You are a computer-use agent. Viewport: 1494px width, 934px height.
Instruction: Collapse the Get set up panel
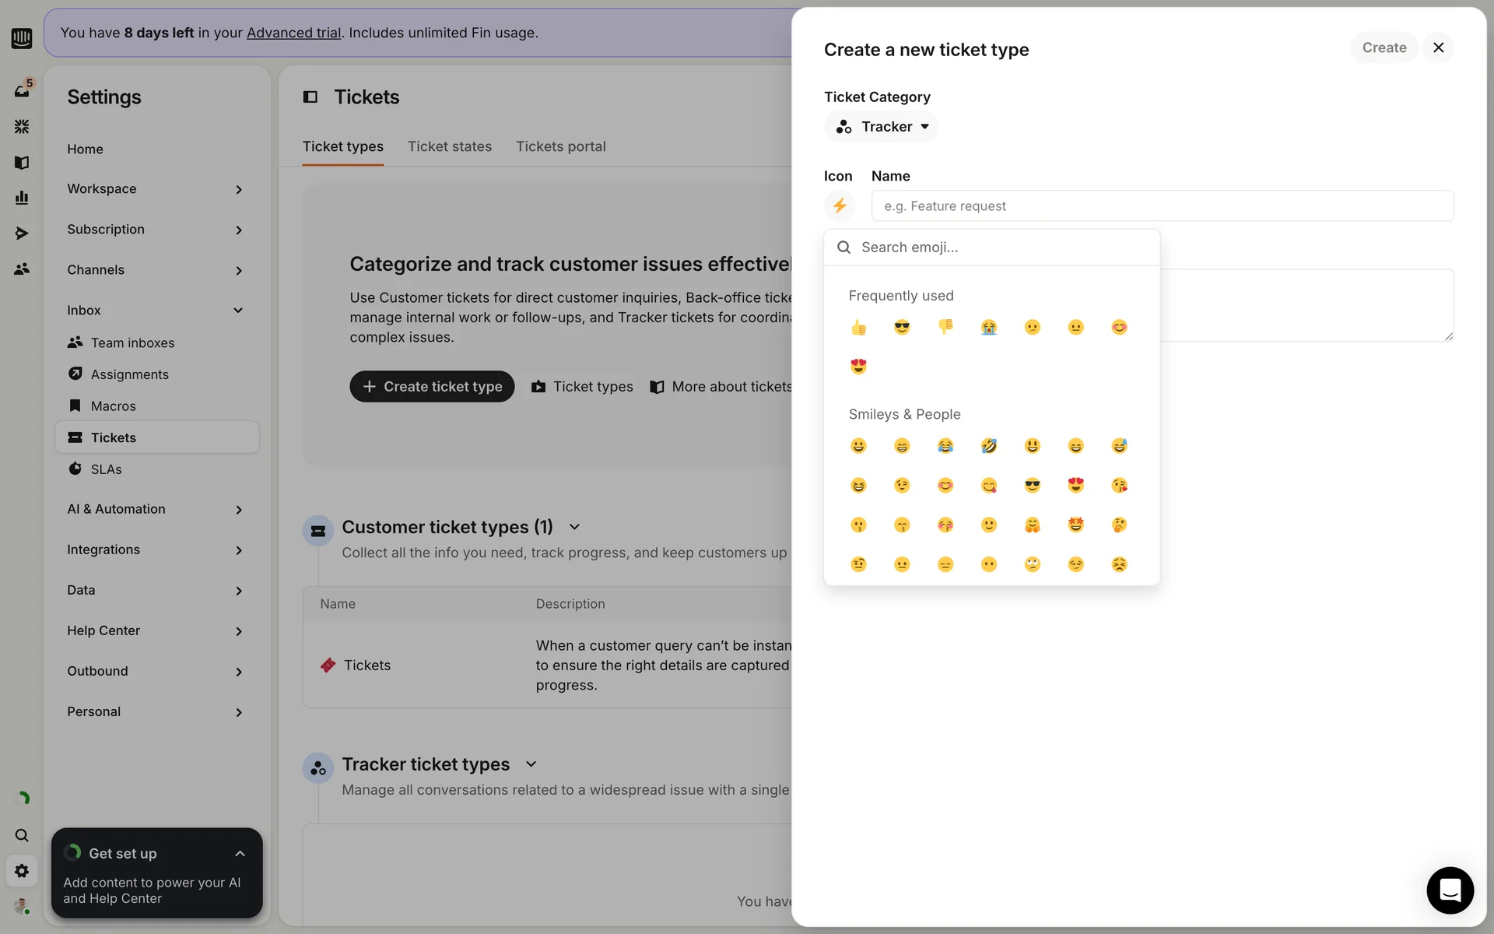[240, 854]
